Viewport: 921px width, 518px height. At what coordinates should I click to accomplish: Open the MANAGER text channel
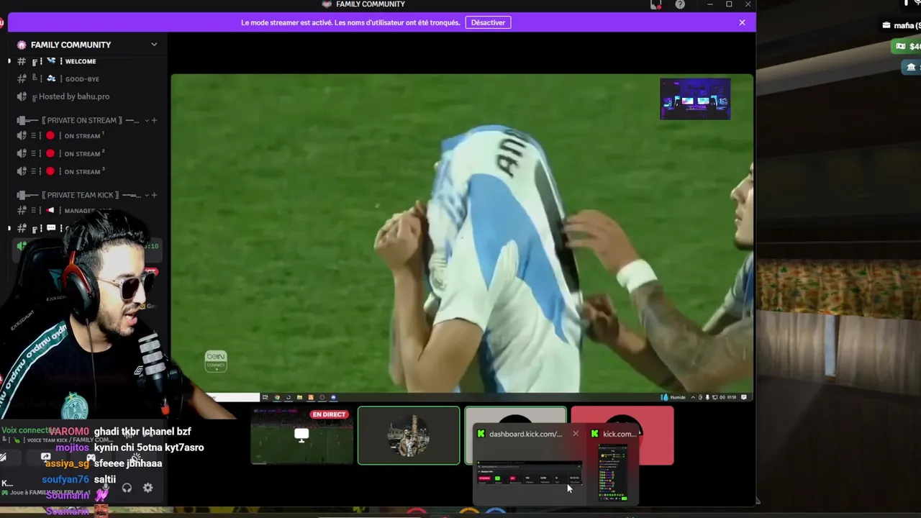[x=86, y=211]
